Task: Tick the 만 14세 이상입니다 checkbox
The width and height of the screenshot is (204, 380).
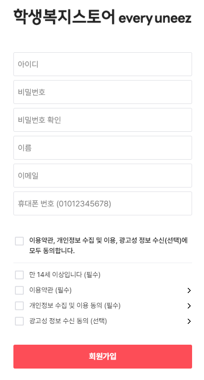Action: 19,275
